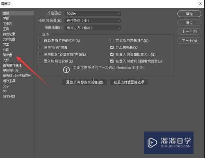205x158 pixels.
Task: Expand the 图像插值 dropdown
Action: [93, 28]
